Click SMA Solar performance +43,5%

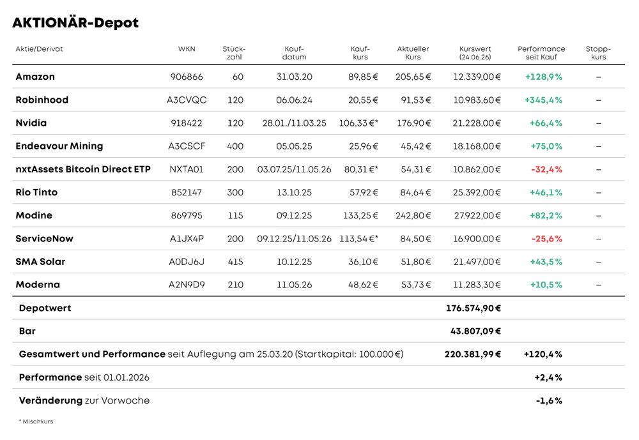(x=546, y=262)
